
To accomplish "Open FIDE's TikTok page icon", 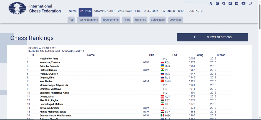I will 230,3.
